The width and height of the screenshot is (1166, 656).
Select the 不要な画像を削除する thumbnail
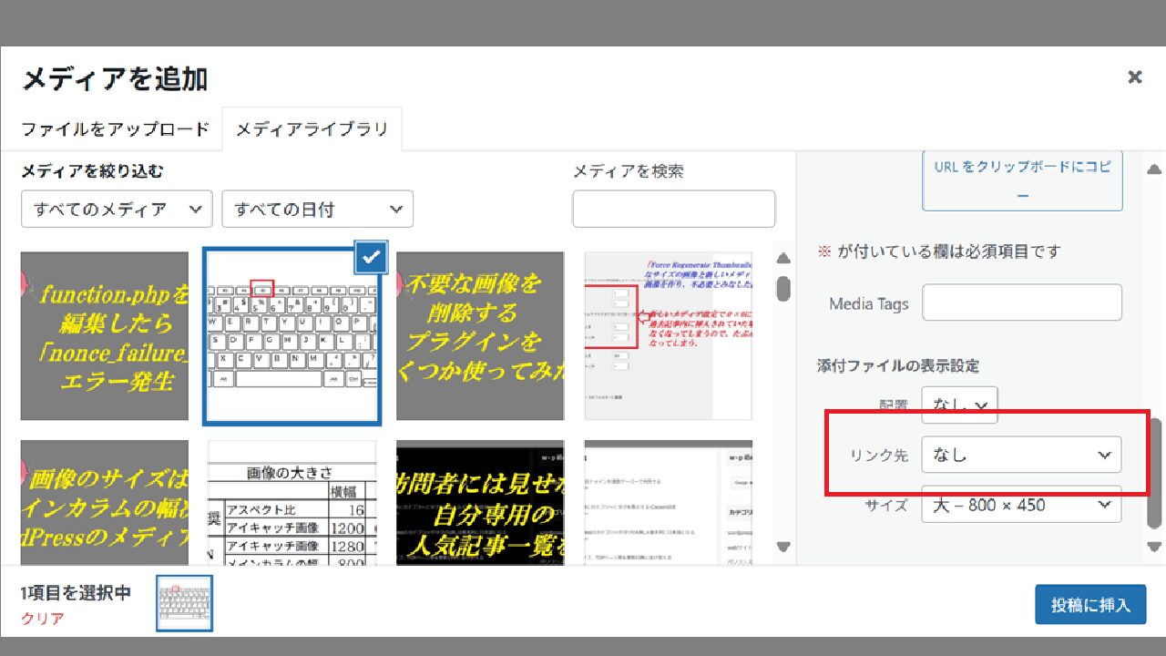pyautogui.click(x=480, y=336)
